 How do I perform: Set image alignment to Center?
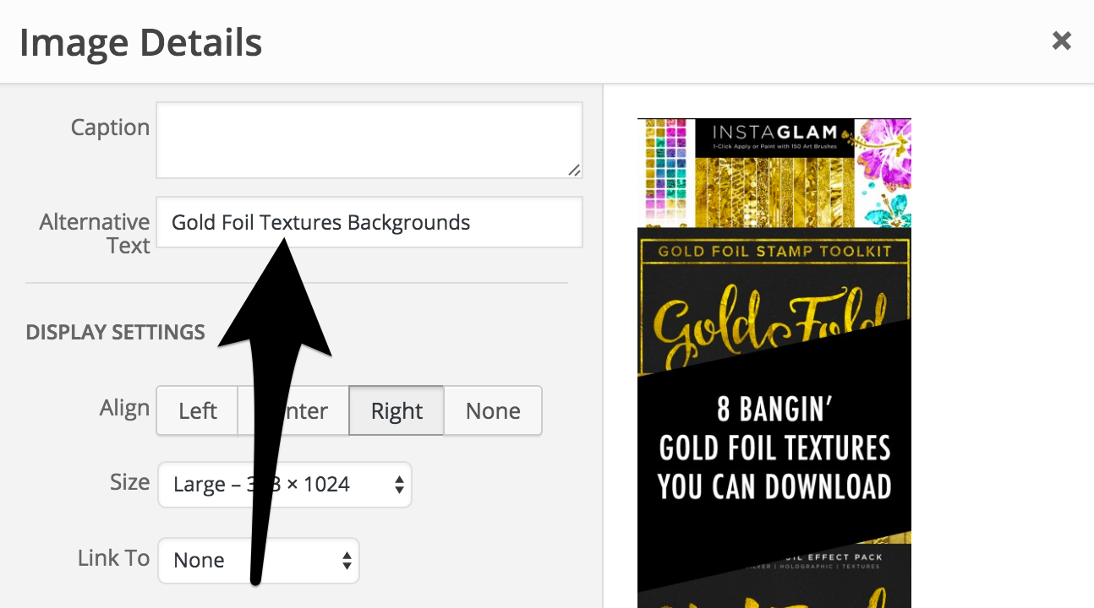[293, 410]
